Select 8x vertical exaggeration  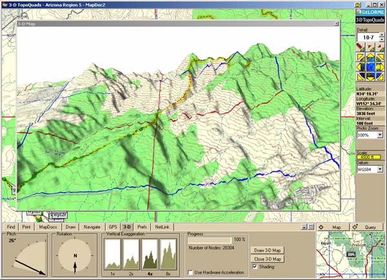[168, 254]
